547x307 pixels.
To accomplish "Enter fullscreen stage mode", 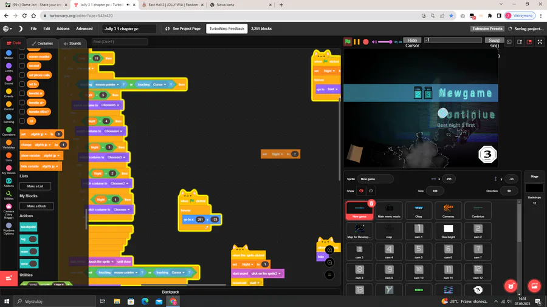I will coord(540,42).
